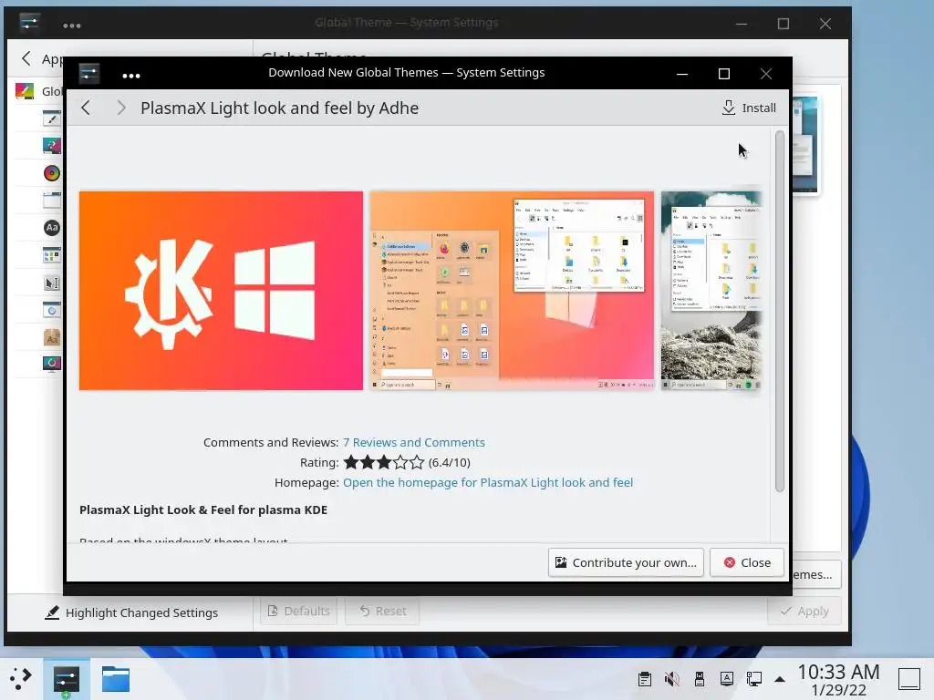Open Cursors item in settings sidebar
The image size is (934, 700).
point(52,283)
